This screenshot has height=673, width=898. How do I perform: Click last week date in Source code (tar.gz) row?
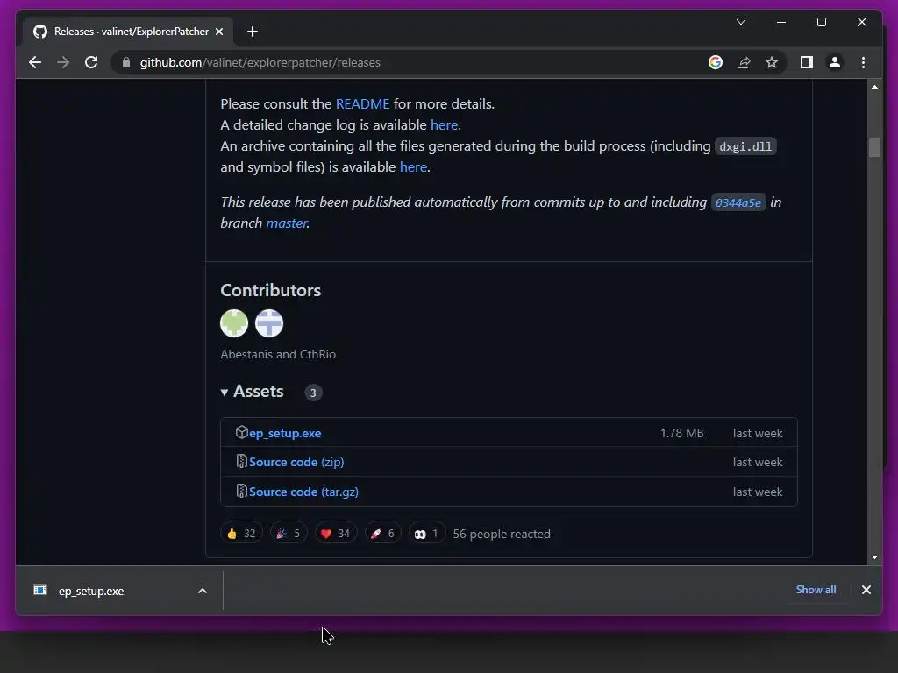point(757,492)
